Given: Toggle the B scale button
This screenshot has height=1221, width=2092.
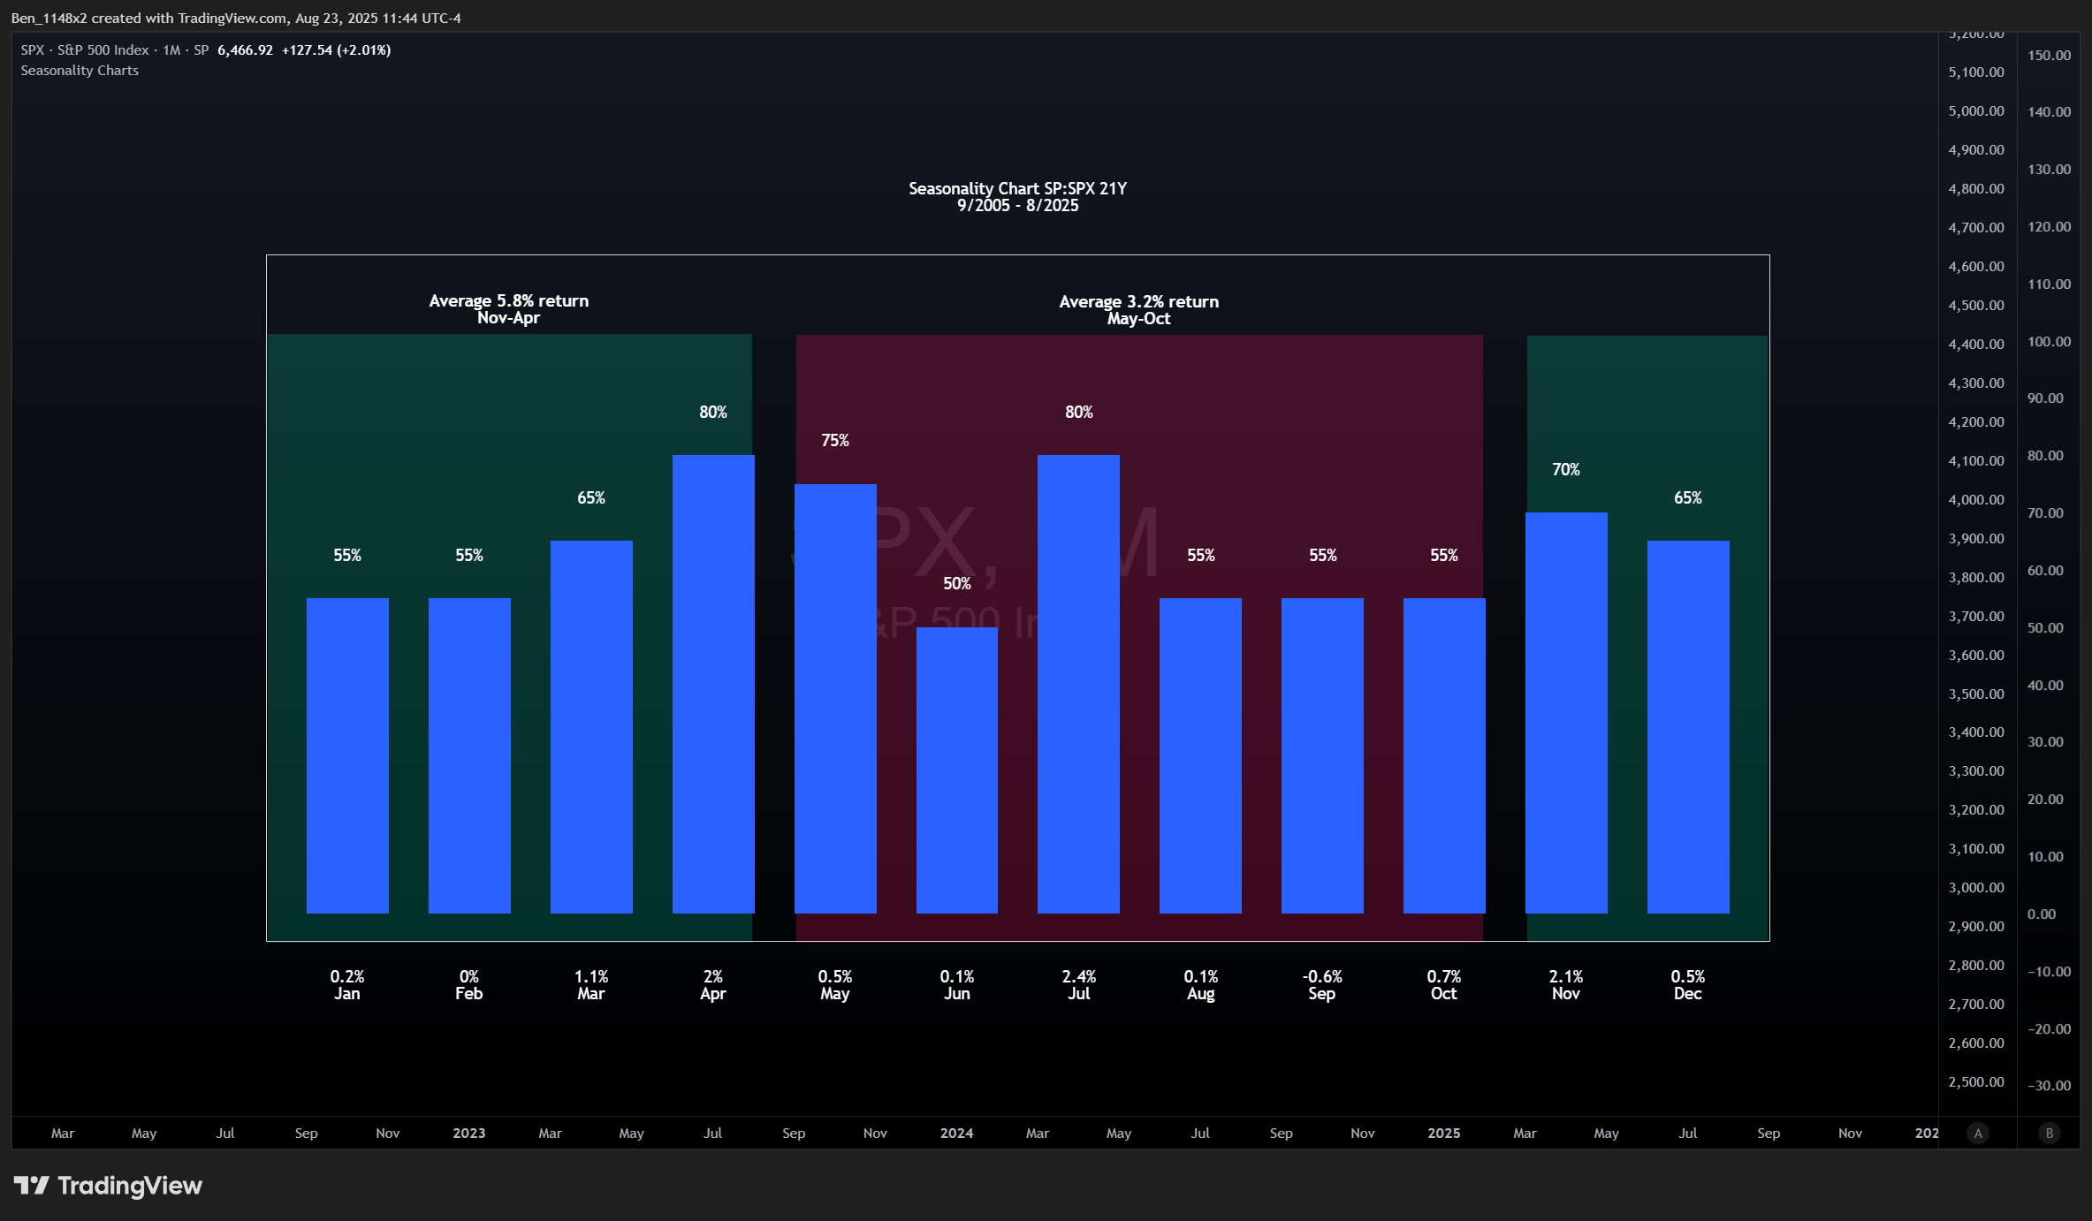Looking at the screenshot, I should (2049, 1133).
